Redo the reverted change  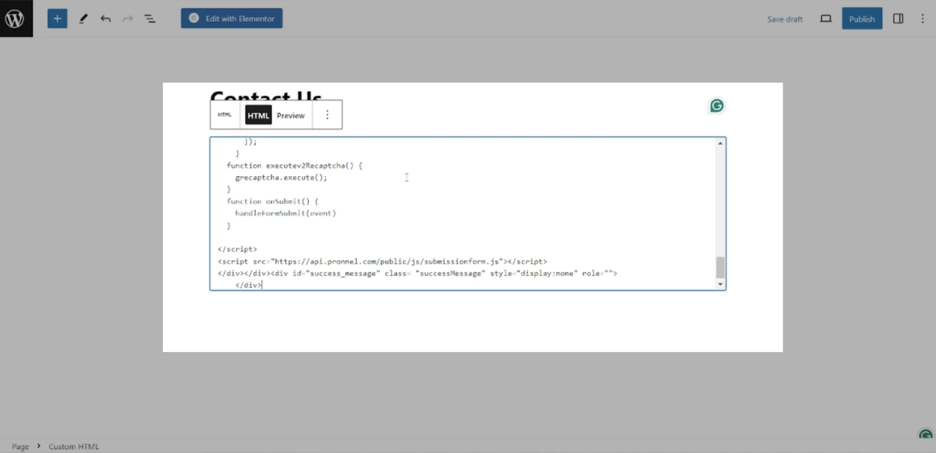127,19
